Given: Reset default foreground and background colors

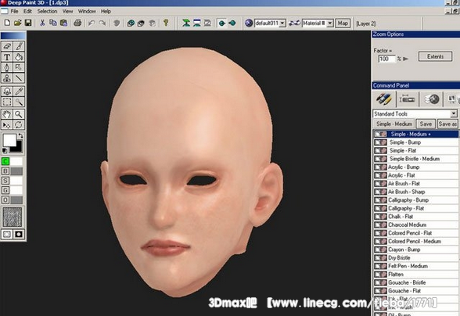Looking at the screenshot, I should click(x=5, y=151).
